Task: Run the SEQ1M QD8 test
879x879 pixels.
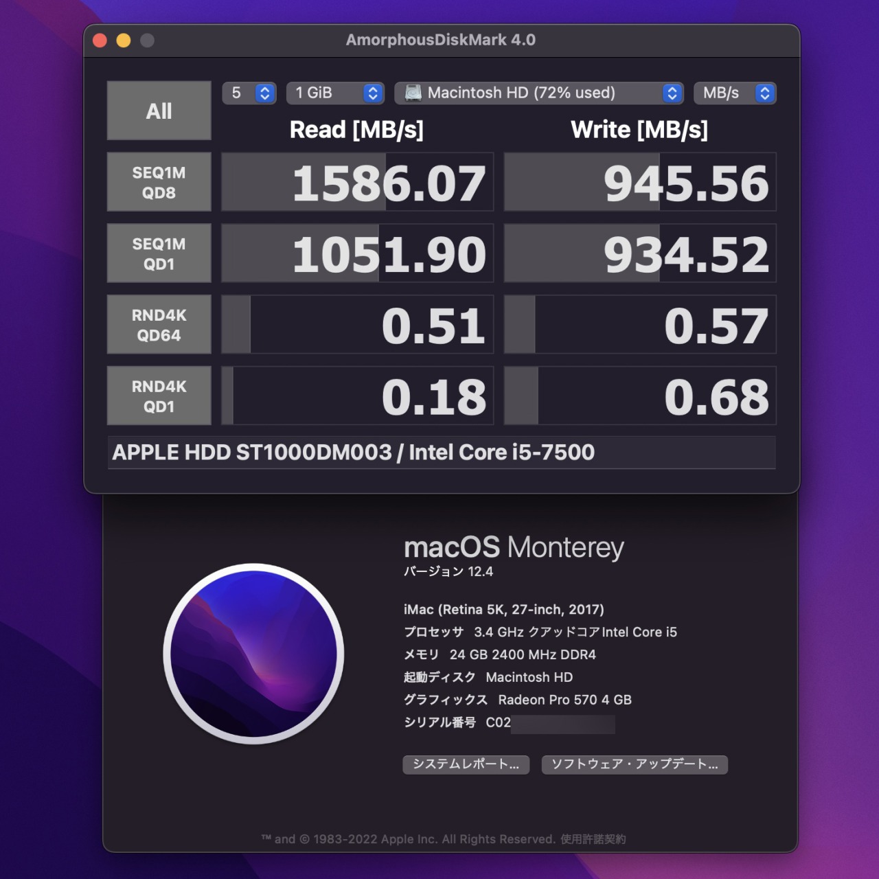Action: (x=159, y=182)
